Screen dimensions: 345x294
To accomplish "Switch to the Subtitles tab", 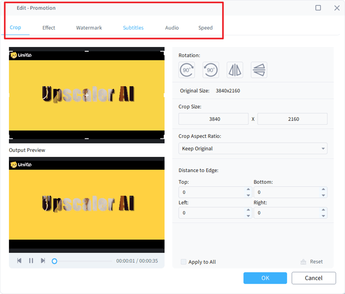I will pyautogui.click(x=133, y=28).
